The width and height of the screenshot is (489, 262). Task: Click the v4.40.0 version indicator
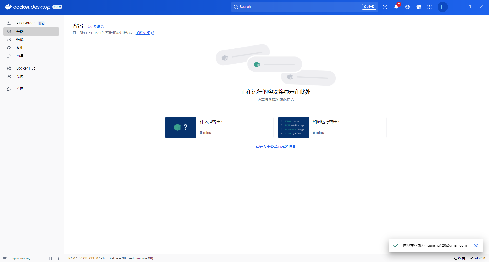pyautogui.click(x=477, y=258)
